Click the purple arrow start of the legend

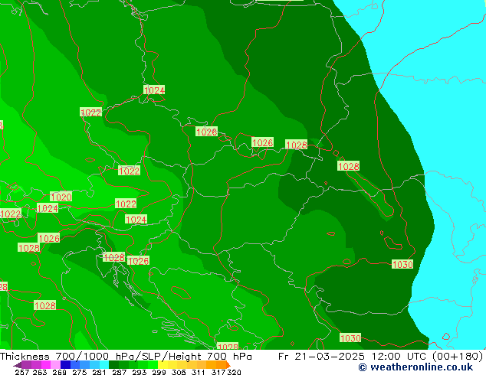(18, 365)
